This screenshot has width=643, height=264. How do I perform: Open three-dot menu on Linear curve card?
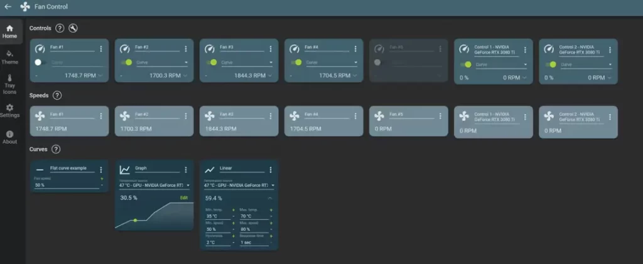pyautogui.click(x=271, y=170)
